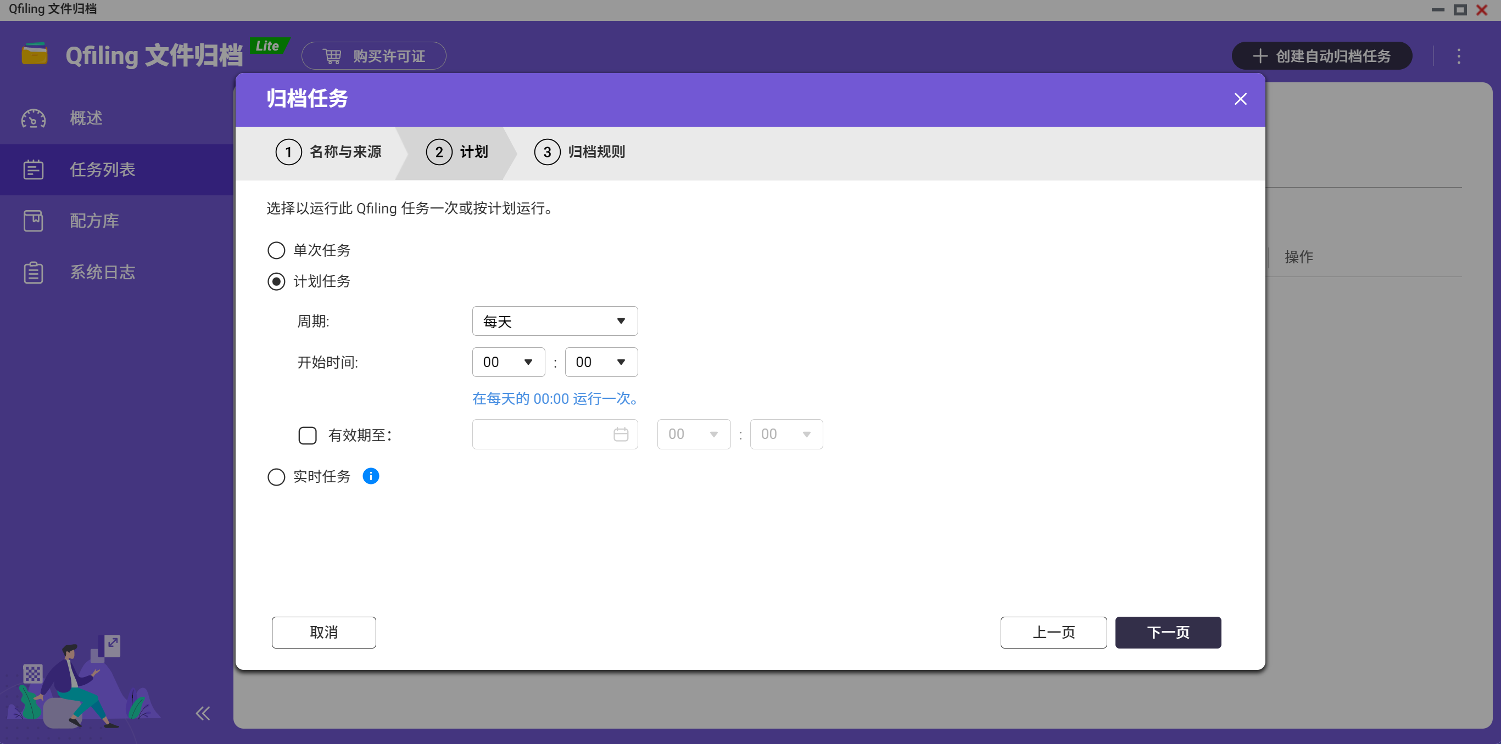This screenshot has width=1501, height=744.
Task: Click the 下一页 next button
Action: [x=1167, y=632]
